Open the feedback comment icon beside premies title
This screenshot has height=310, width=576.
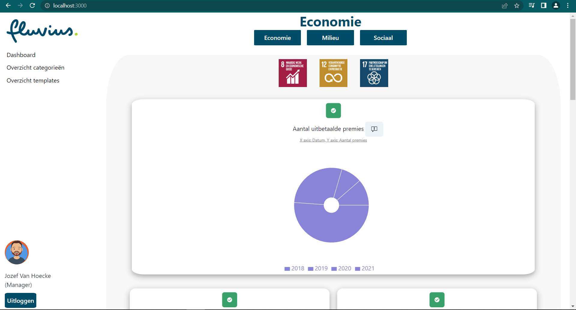point(374,129)
